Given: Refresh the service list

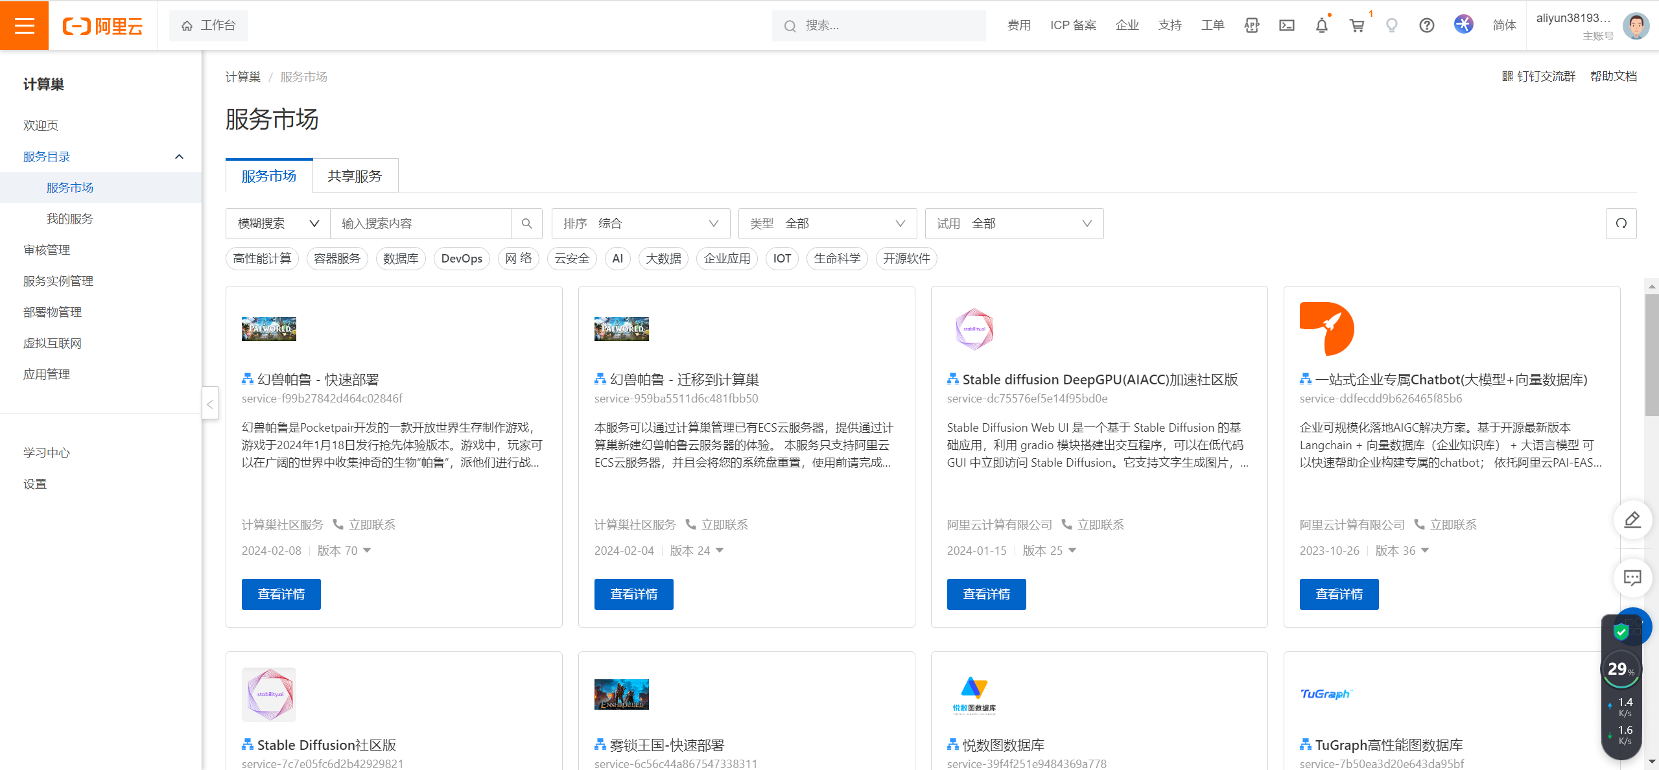Looking at the screenshot, I should [x=1621, y=224].
